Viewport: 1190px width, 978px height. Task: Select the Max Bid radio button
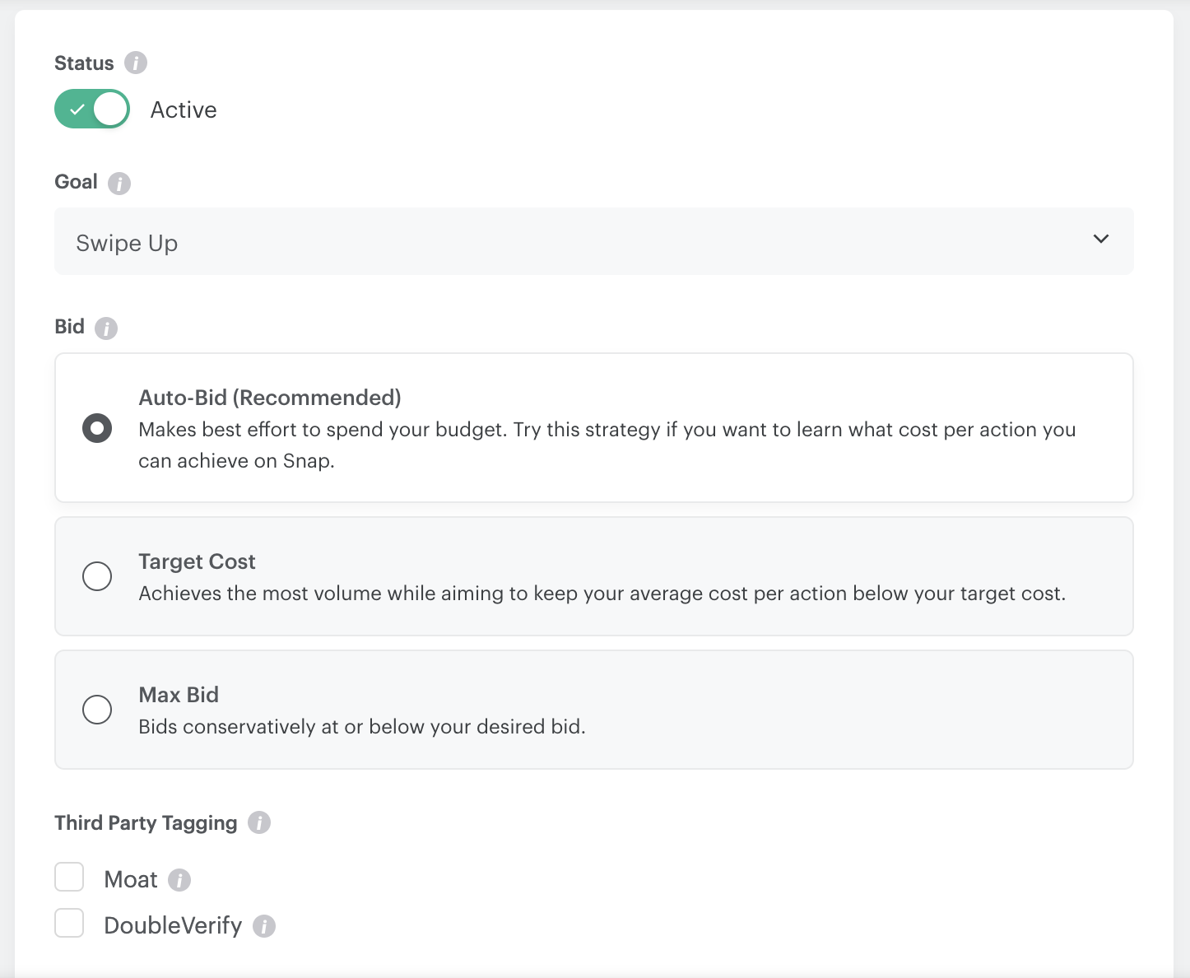pos(97,710)
